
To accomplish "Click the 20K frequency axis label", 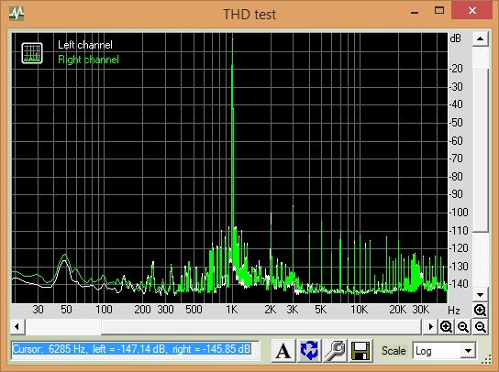I will tap(398, 310).
